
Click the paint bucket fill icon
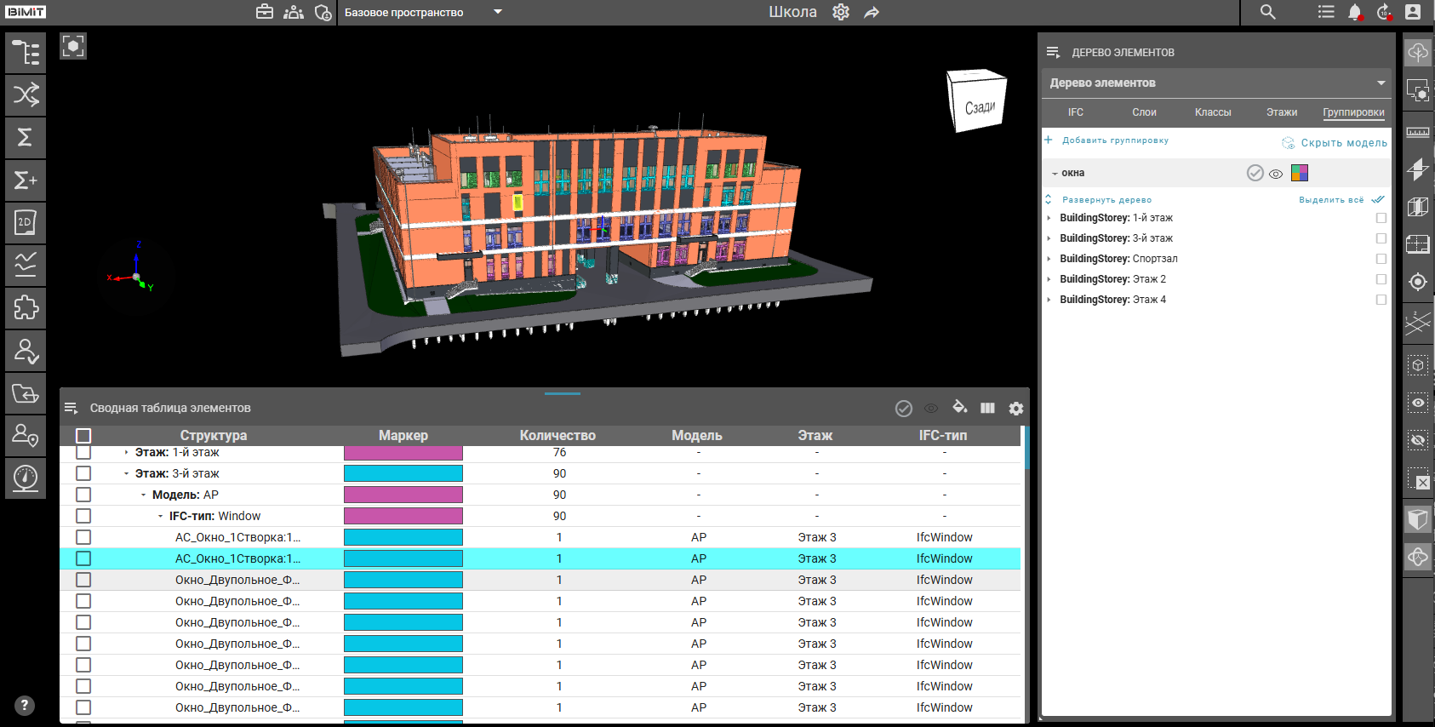[x=959, y=407]
